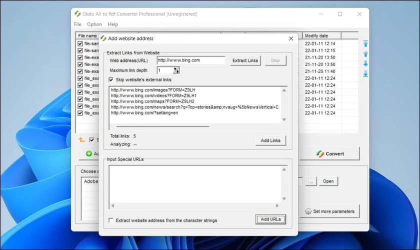Screen dimensions: 420x250
Task: Click Add Links button
Action: pos(270,140)
